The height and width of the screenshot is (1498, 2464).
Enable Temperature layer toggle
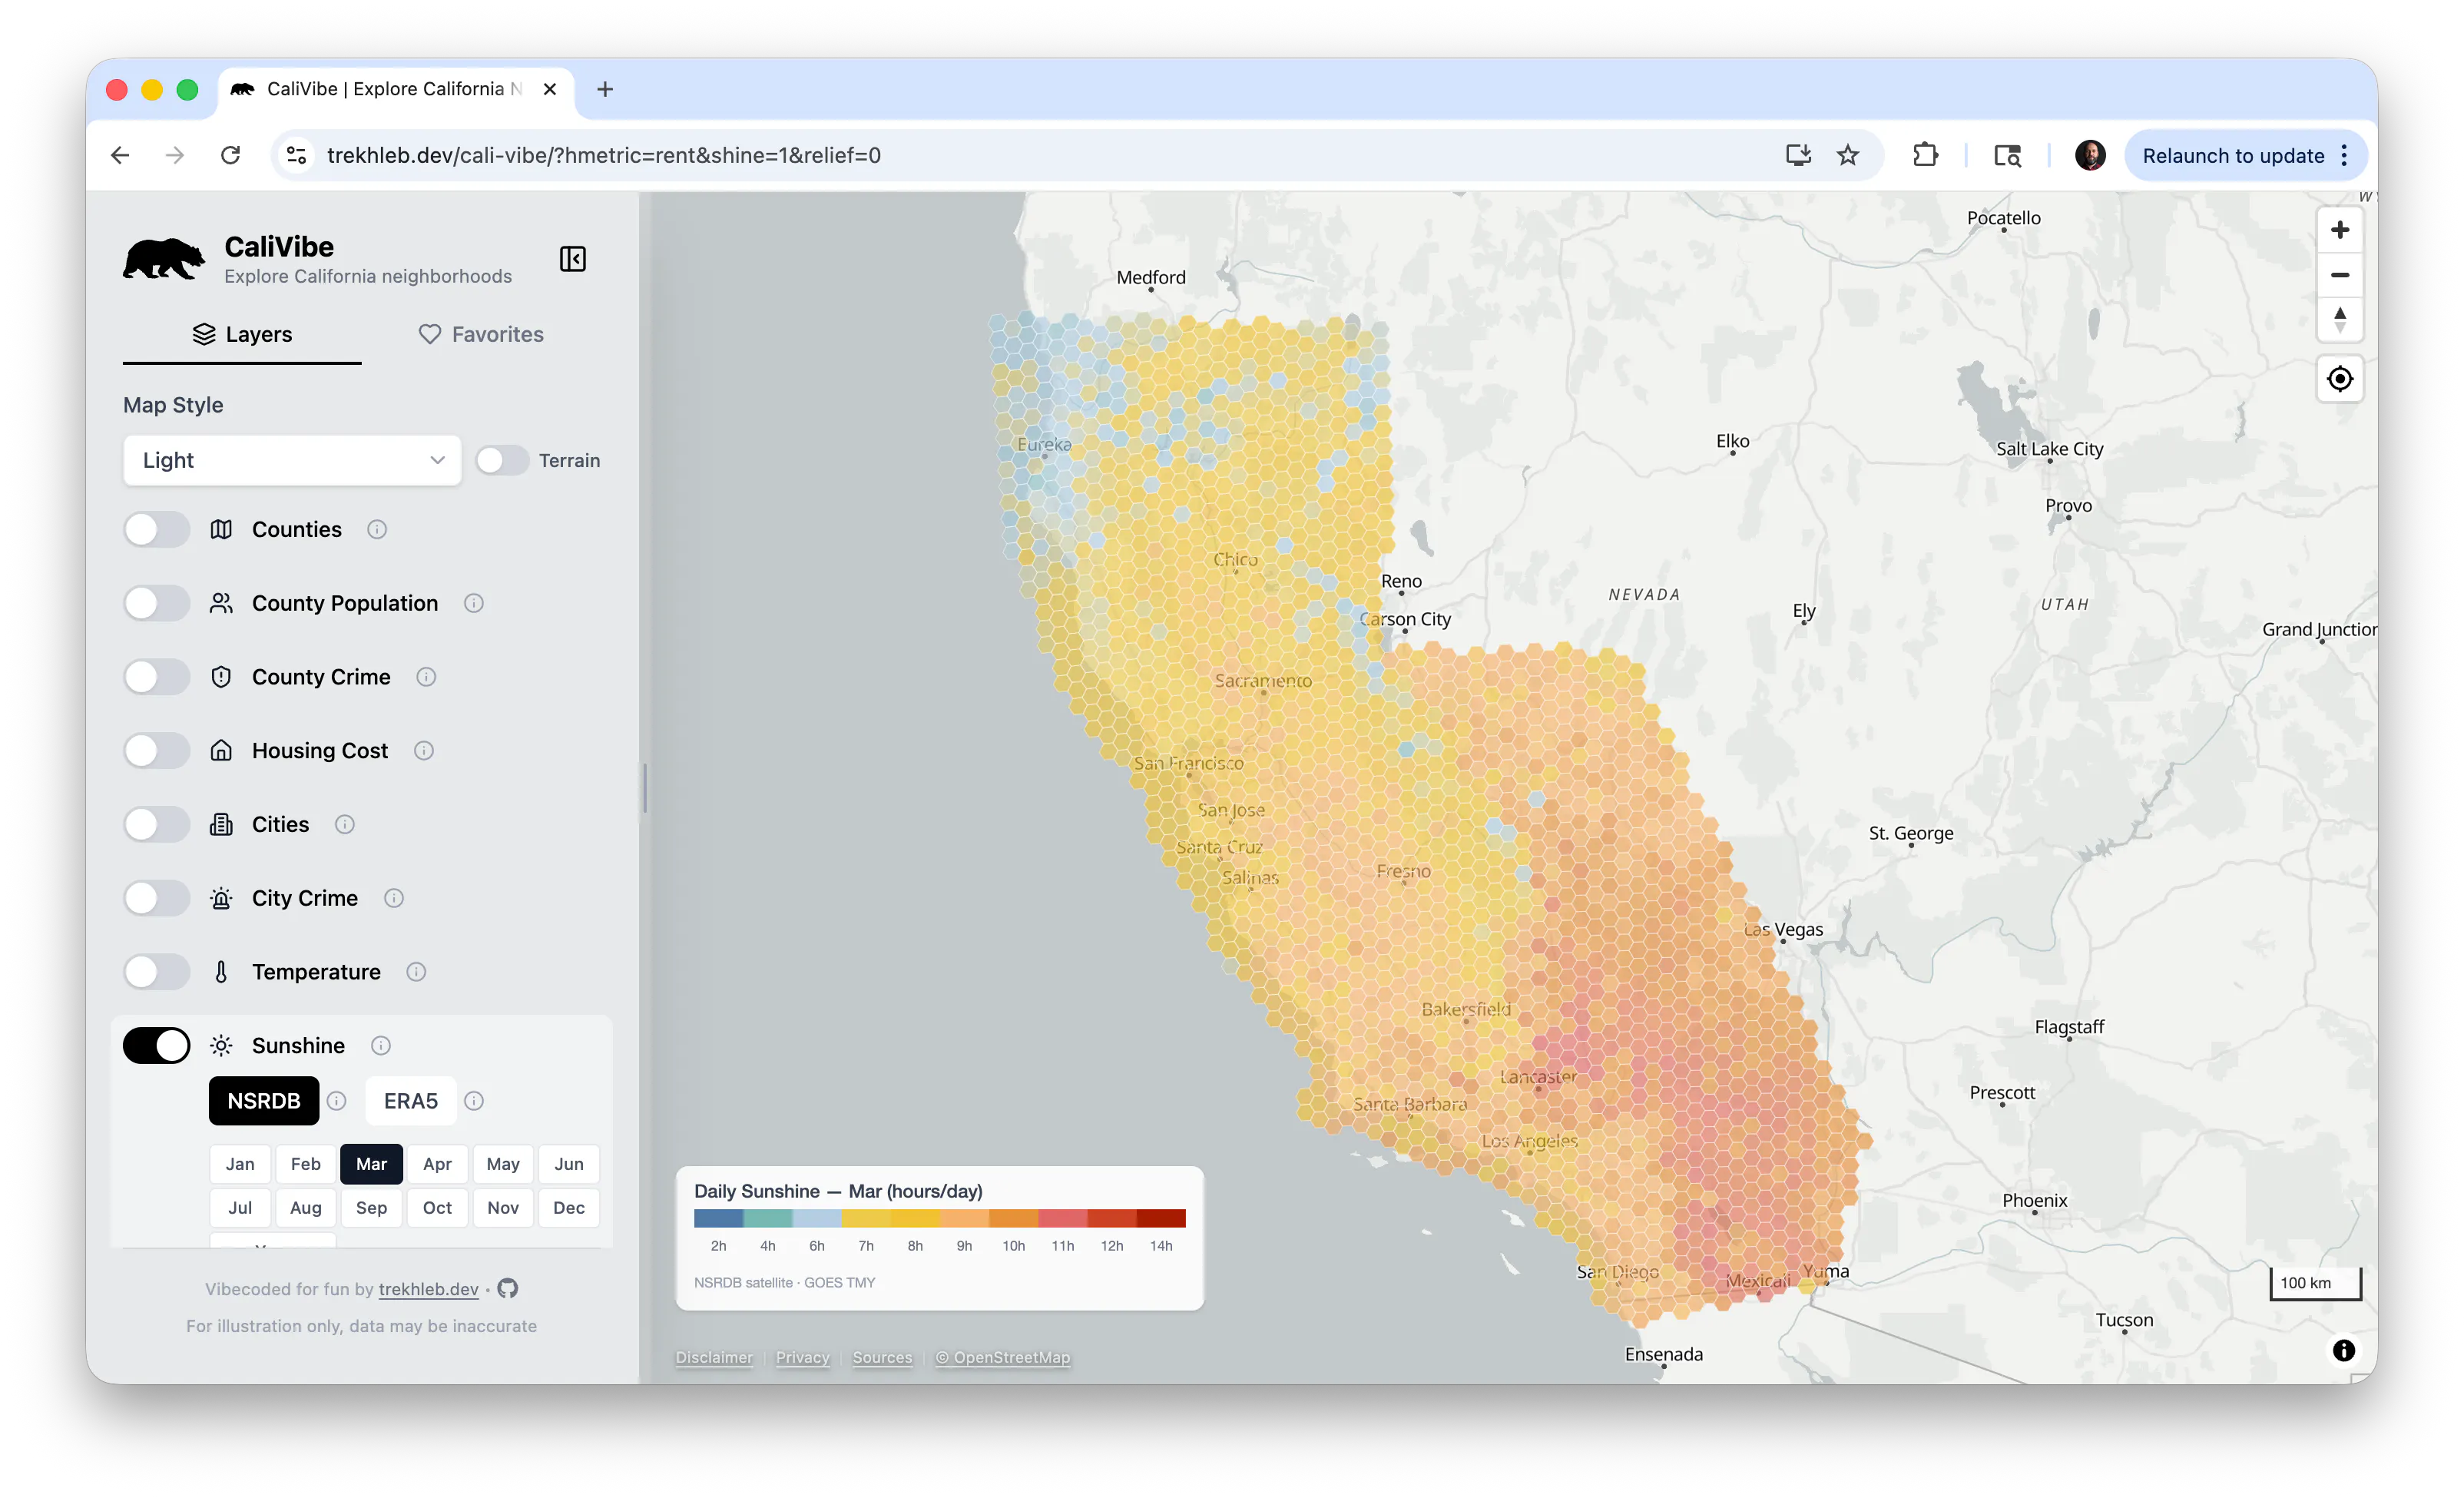(156, 971)
